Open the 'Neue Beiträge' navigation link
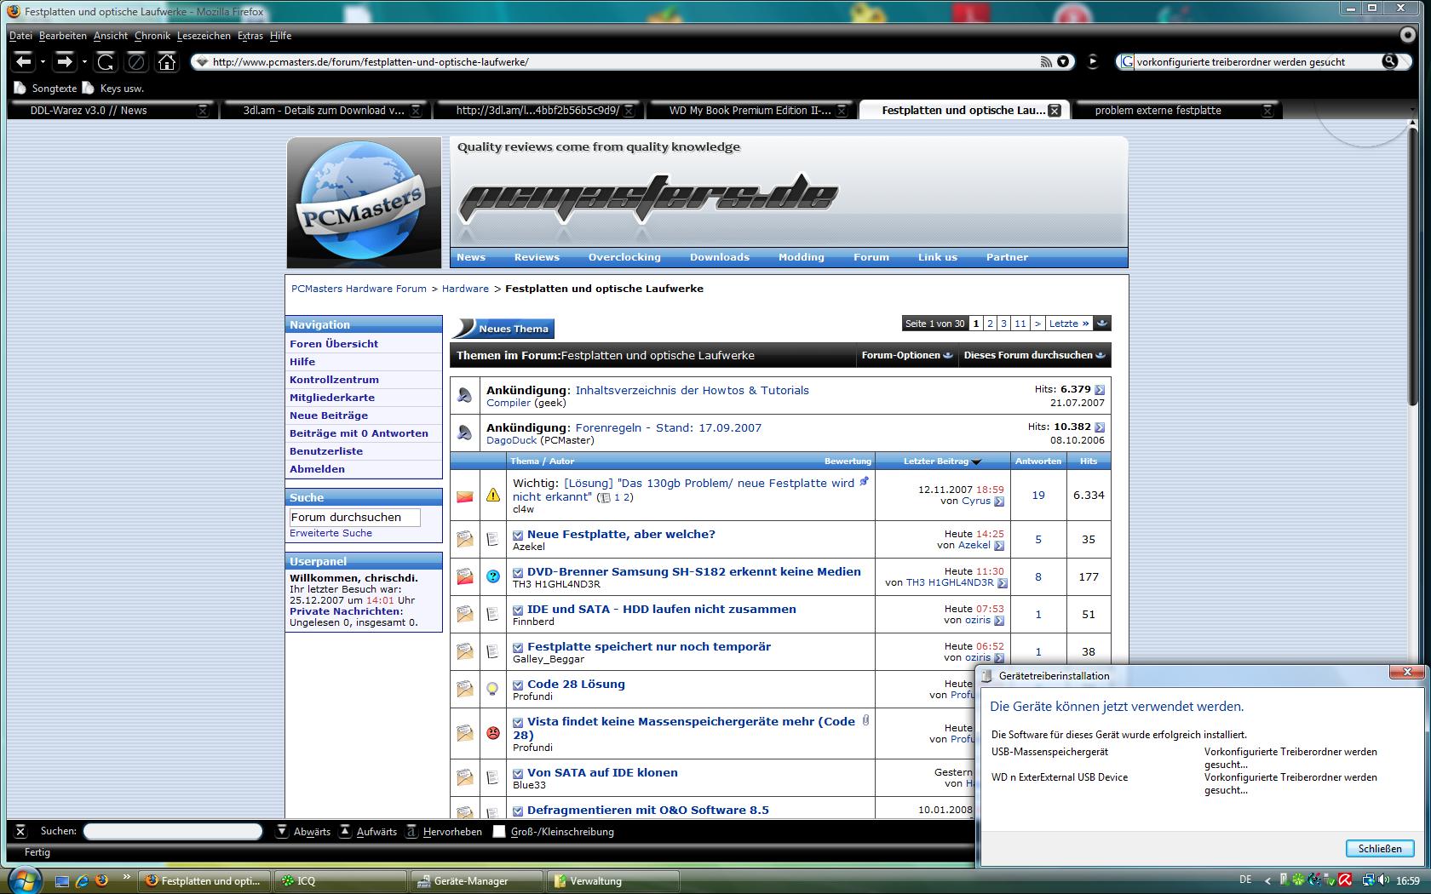Image resolution: width=1431 pixels, height=894 pixels. [329, 415]
